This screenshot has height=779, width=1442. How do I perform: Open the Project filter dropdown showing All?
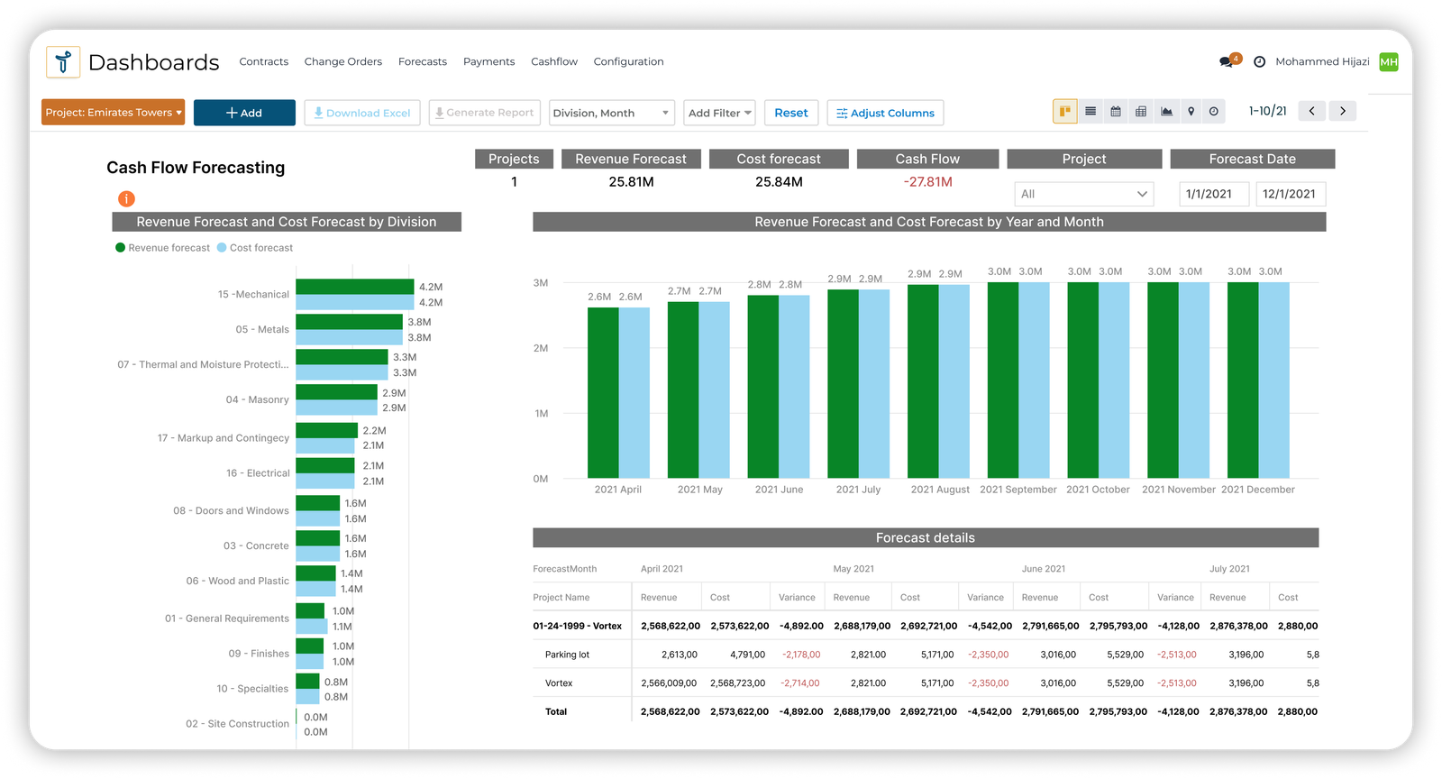coord(1083,194)
